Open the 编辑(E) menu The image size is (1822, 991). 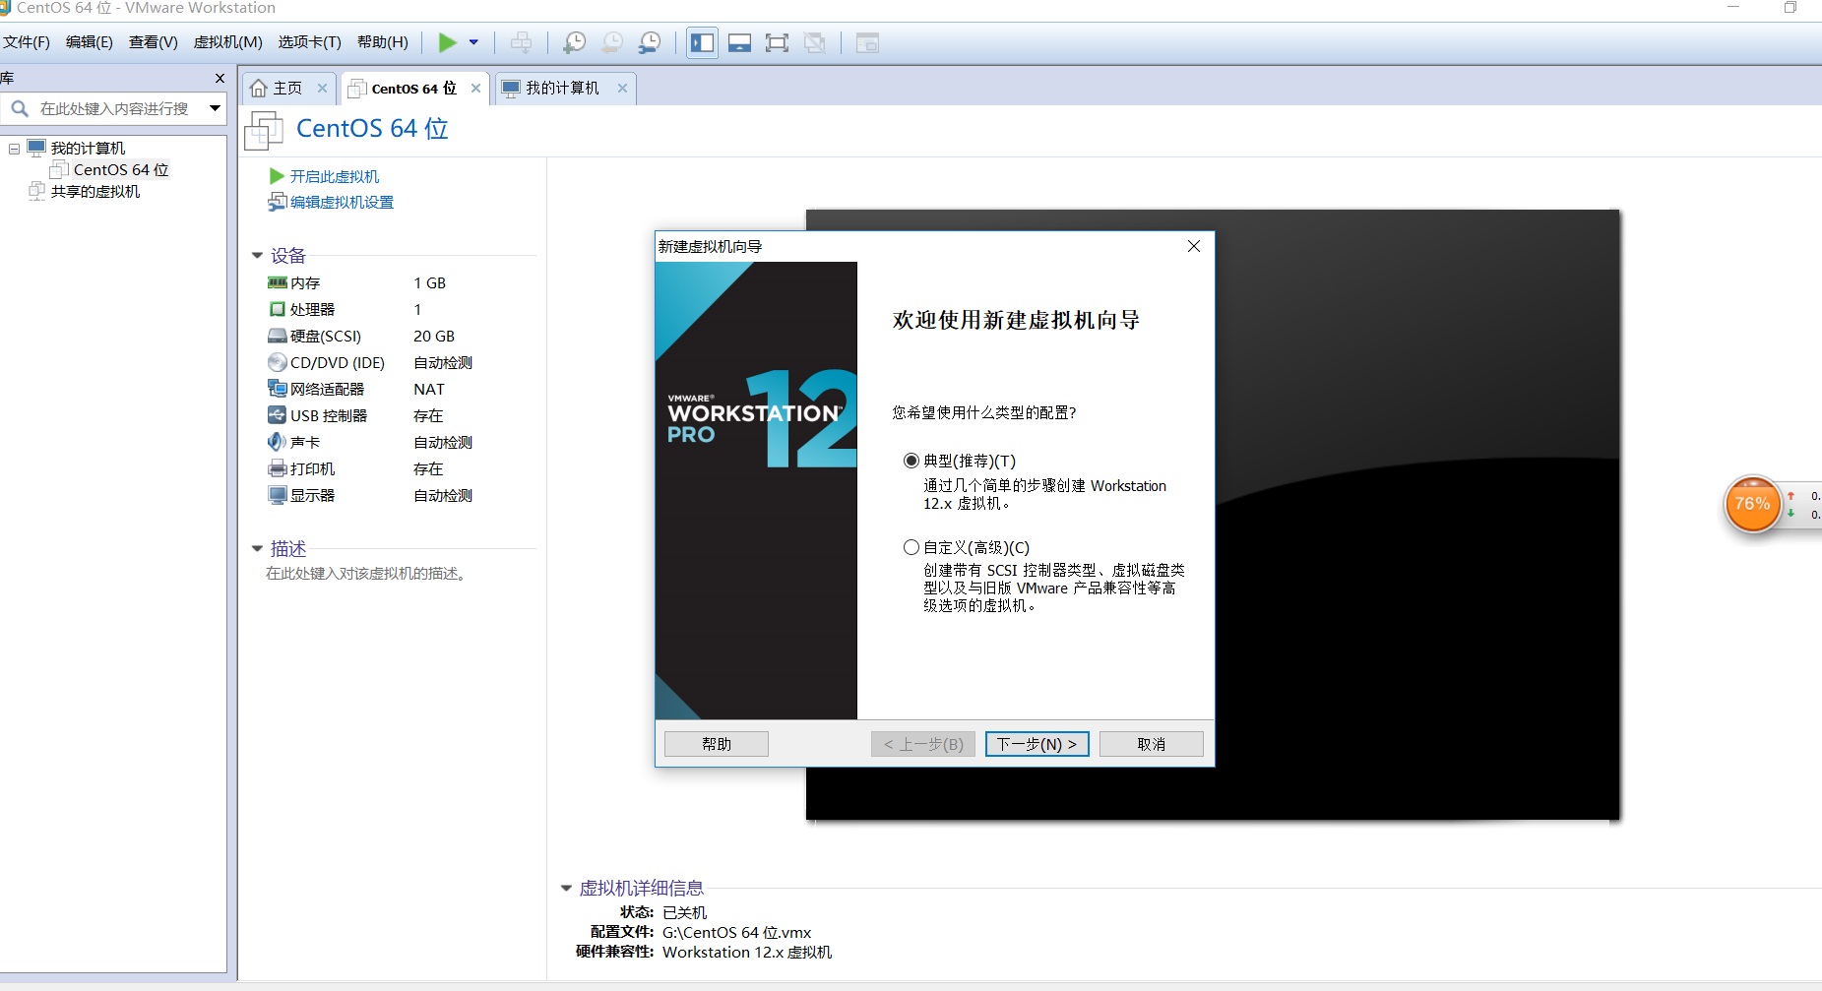90,42
